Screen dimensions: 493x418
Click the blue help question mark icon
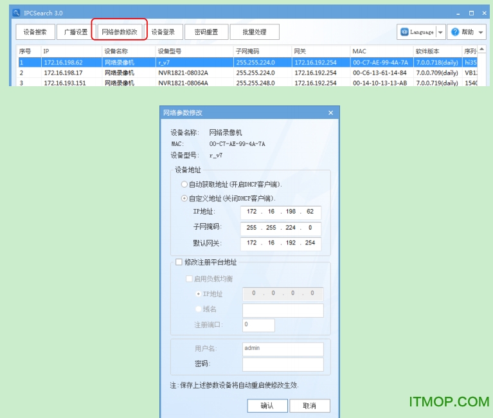click(x=454, y=32)
